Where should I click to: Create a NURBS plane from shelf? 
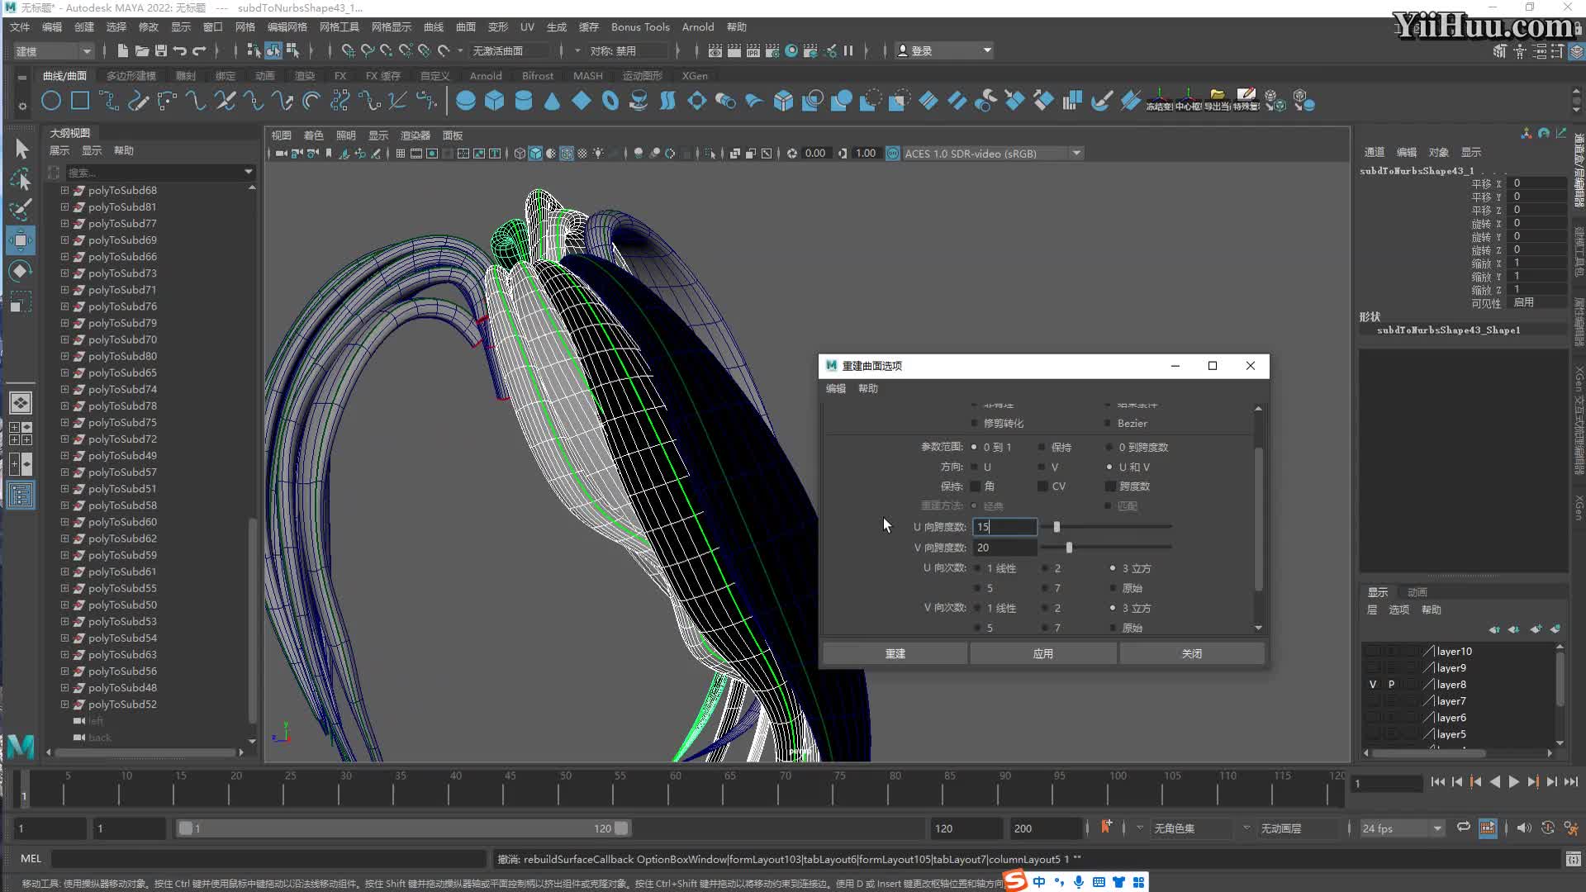[x=582, y=102]
